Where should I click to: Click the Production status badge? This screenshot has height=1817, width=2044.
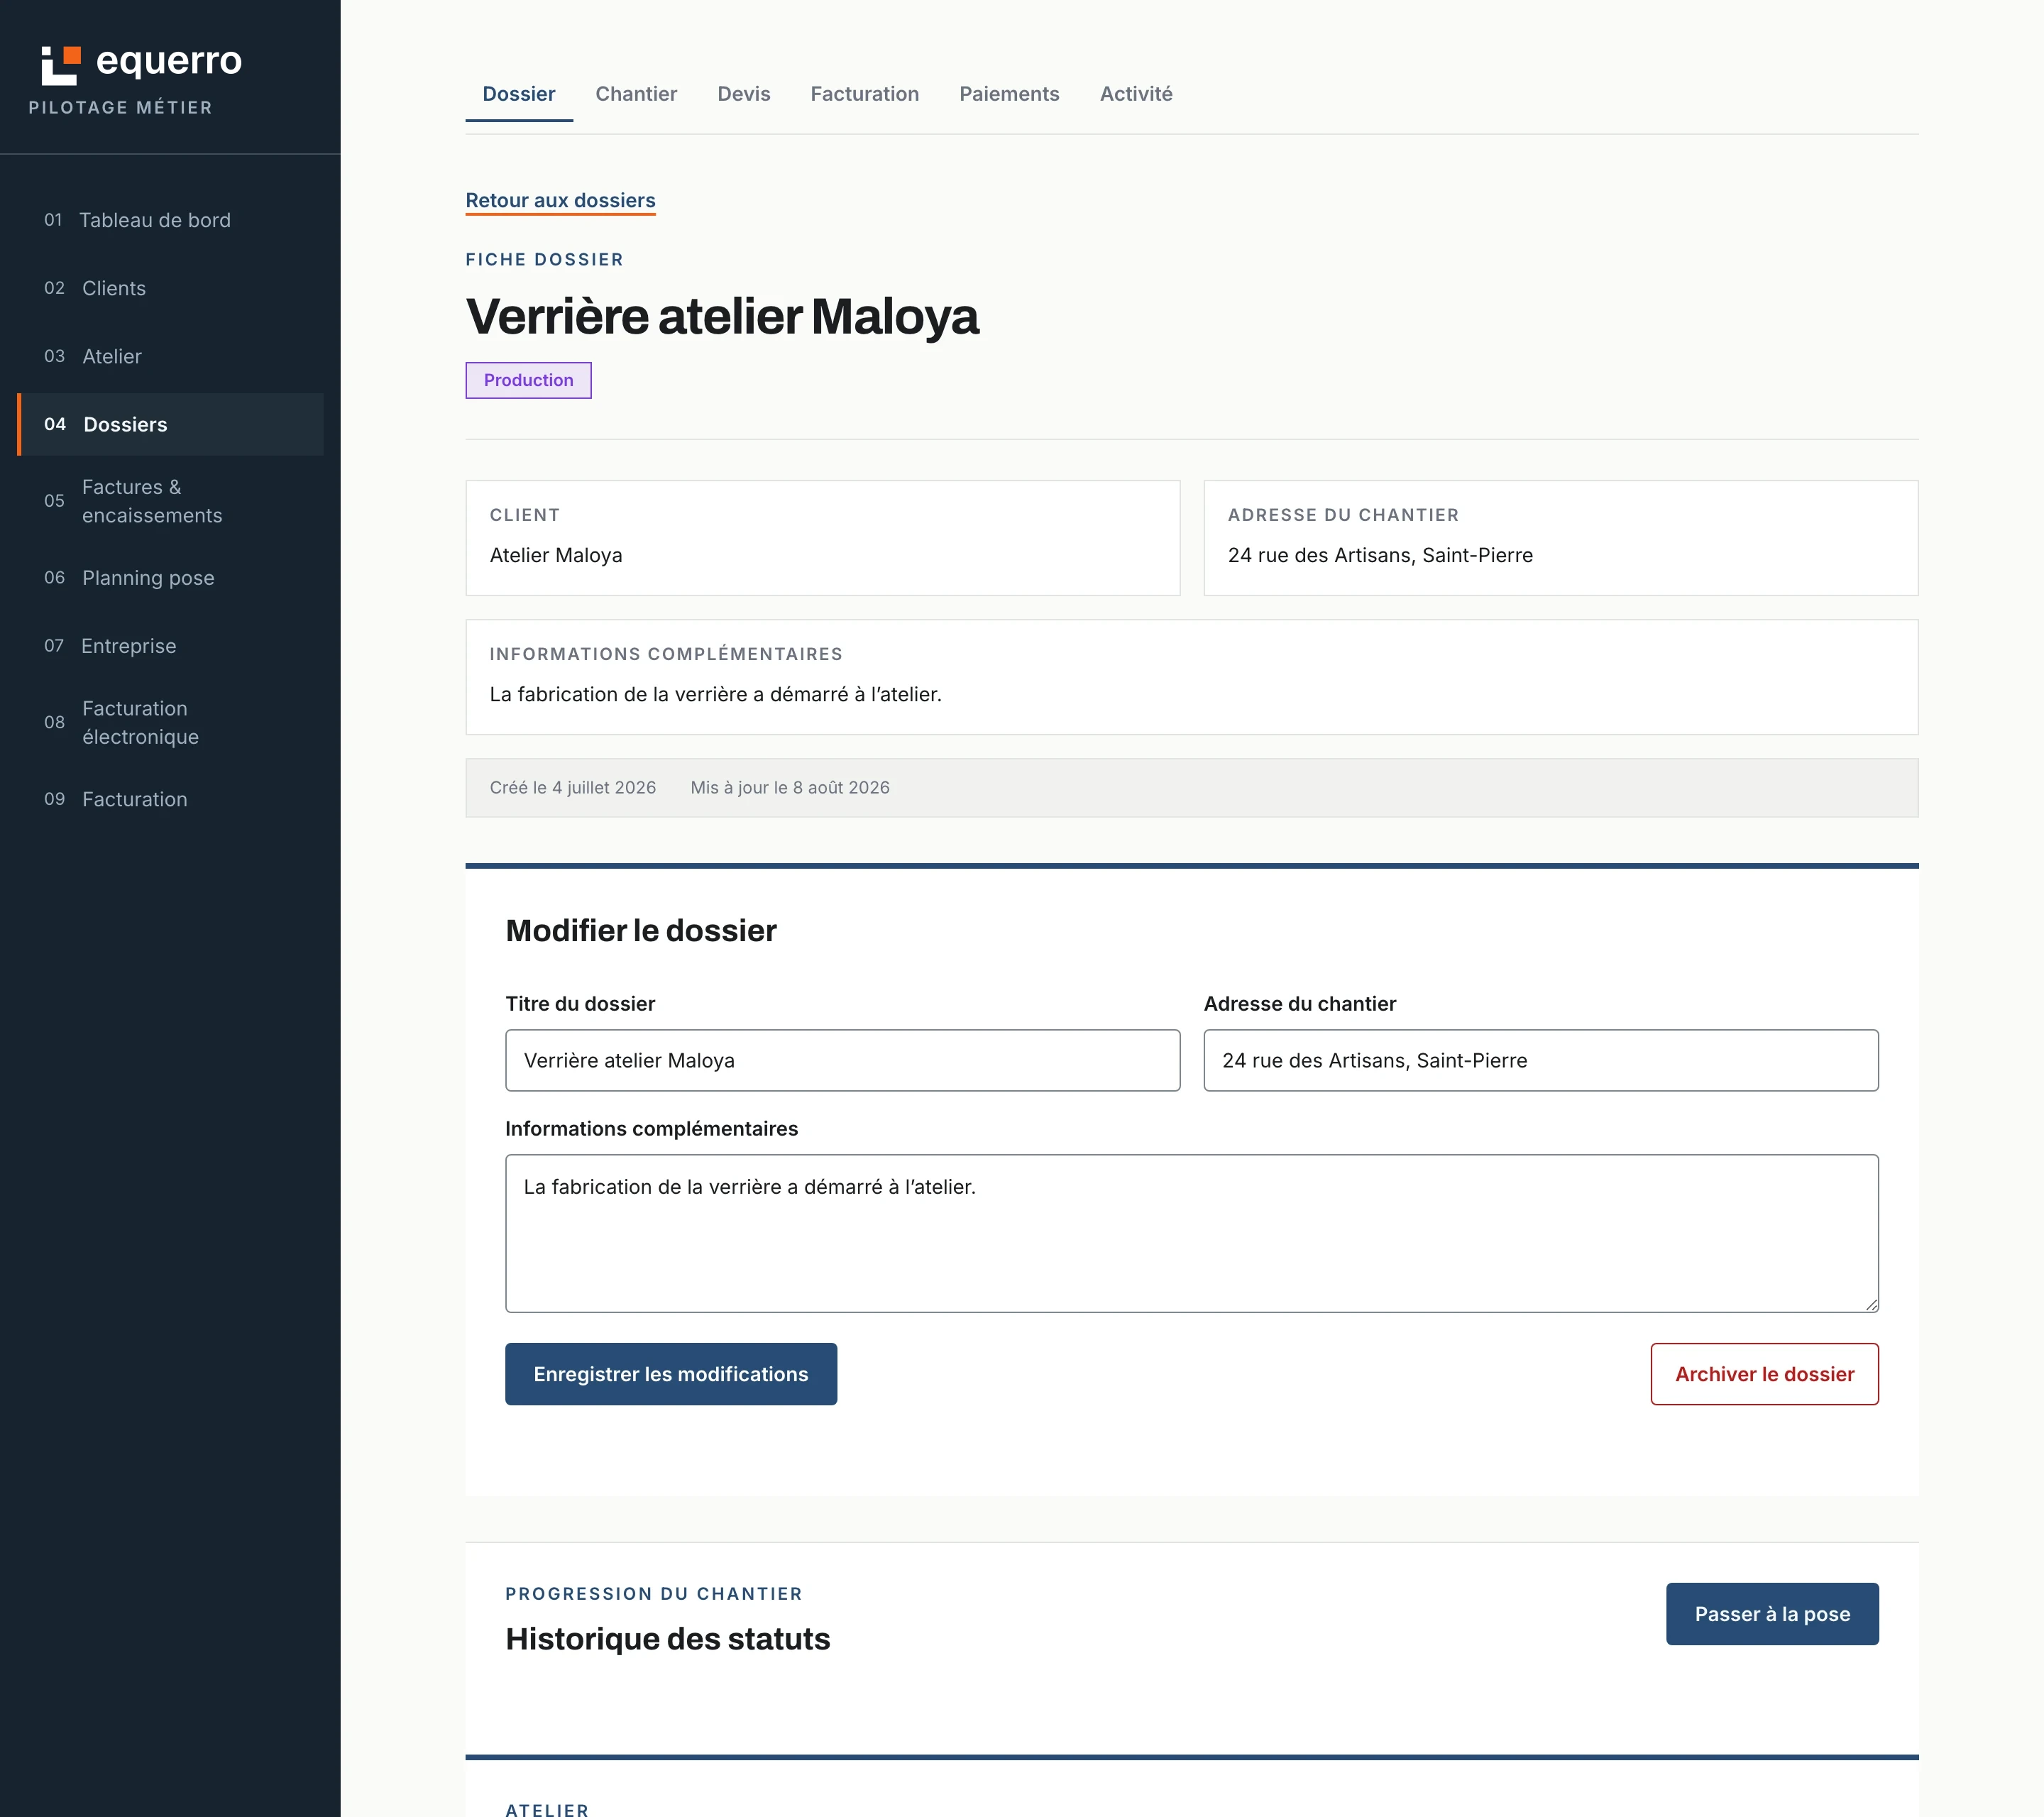(528, 380)
